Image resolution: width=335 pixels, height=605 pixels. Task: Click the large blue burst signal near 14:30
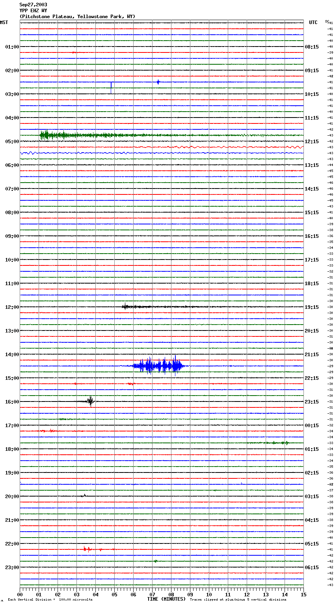[158, 366]
